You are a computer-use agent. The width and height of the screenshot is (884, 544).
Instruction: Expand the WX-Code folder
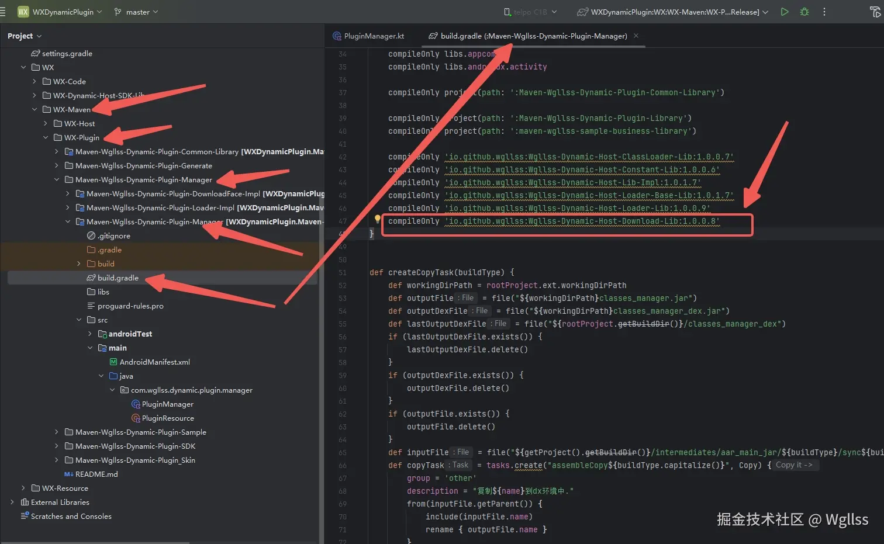[34, 82]
